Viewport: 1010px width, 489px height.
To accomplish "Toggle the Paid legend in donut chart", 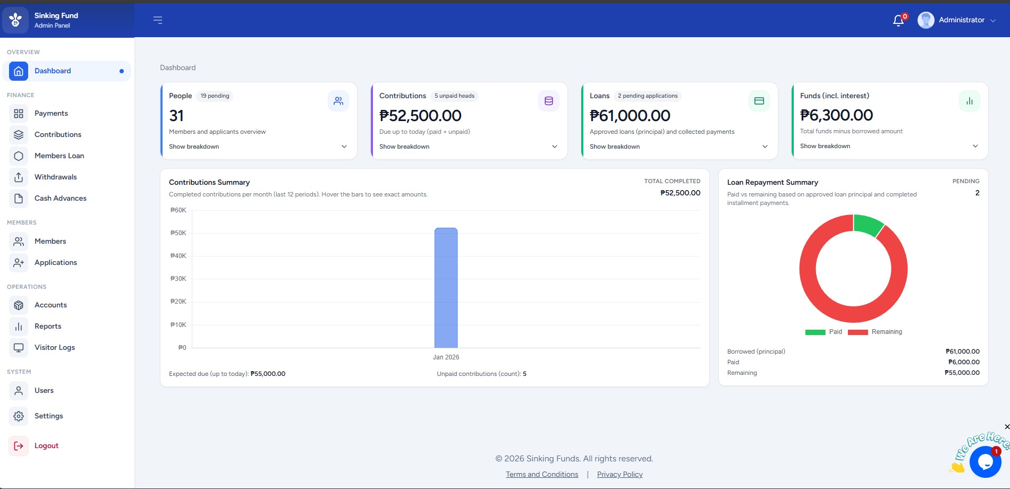I will (824, 332).
